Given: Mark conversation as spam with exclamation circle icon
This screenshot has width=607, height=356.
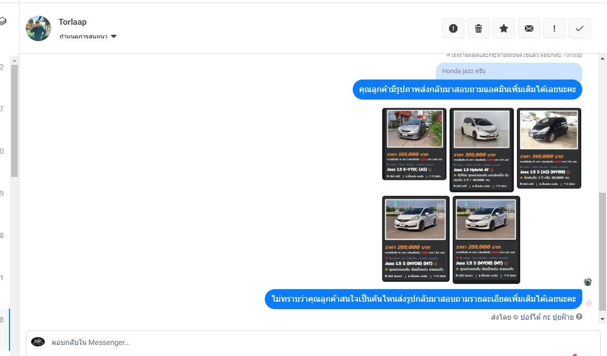Looking at the screenshot, I should [x=453, y=28].
